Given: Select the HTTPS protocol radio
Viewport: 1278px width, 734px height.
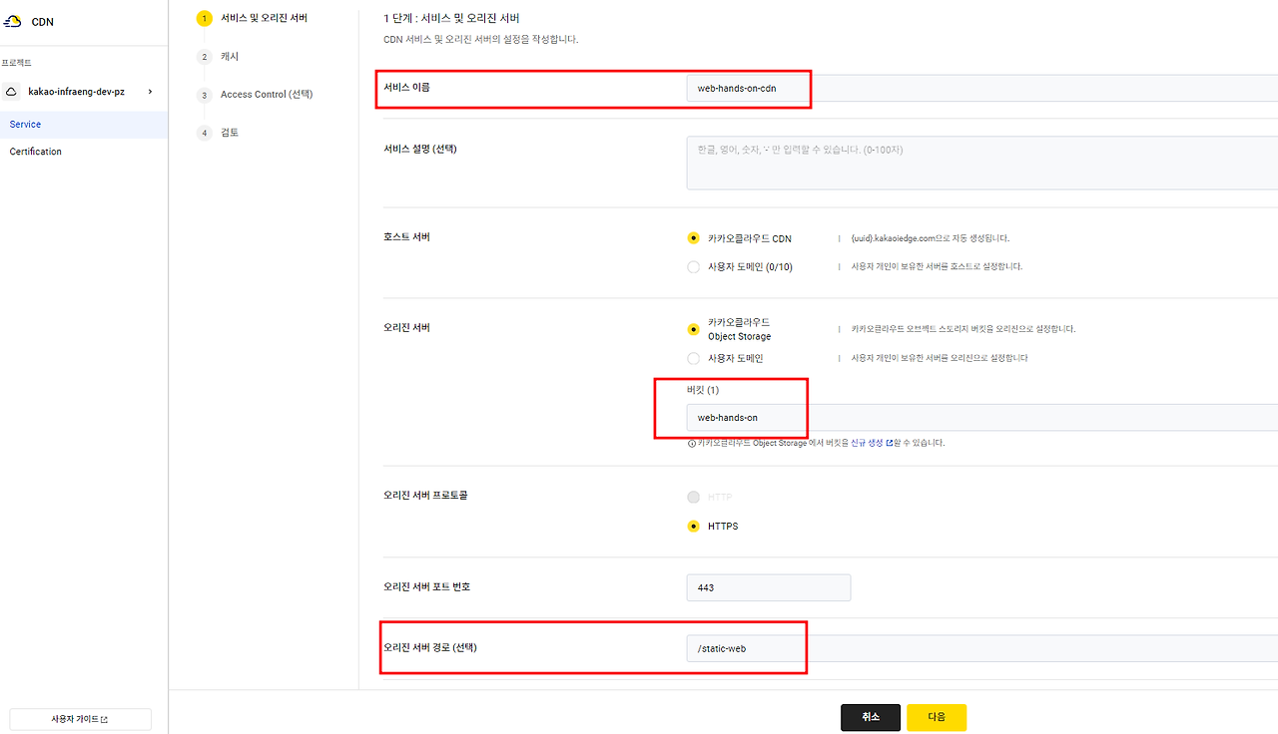Looking at the screenshot, I should point(693,526).
